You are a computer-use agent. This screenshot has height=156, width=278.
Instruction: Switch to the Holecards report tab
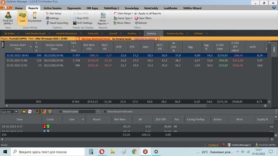(93, 33)
